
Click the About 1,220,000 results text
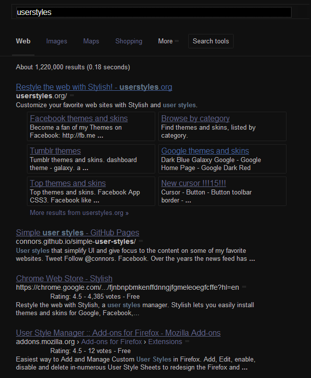(x=73, y=67)
